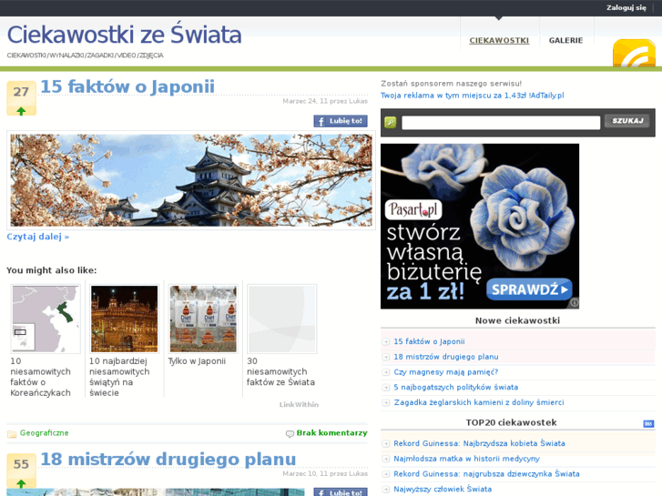
Task: Open Rekord Guinessa: Najbrzydsza kobieta Świata
Action: [479, 443]
